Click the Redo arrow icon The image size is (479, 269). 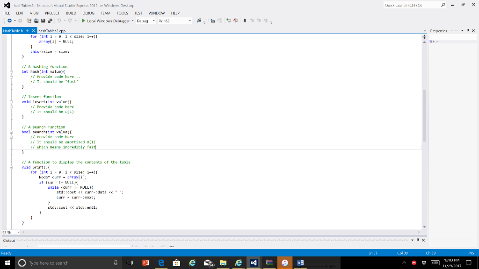click(x=70, y=21)
